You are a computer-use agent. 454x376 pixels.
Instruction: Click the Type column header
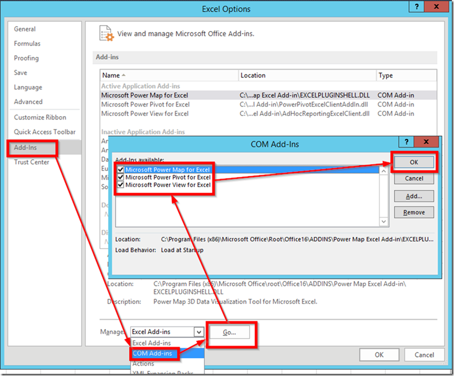407,75
